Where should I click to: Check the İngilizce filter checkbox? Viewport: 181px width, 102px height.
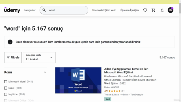(x=6, y=94)
